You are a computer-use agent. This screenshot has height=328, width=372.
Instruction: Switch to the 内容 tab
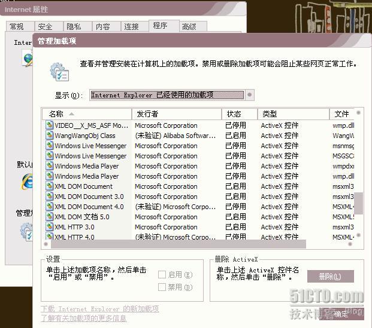coord(106,26)
